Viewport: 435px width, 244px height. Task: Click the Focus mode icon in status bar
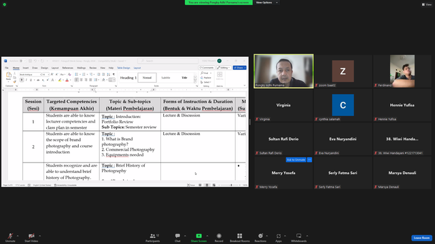[191, 185]
